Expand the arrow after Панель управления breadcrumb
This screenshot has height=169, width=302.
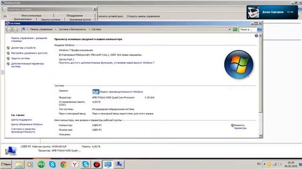56,29
